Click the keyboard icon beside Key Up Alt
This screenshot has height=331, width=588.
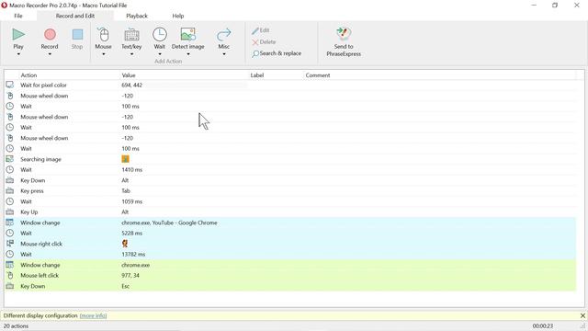coord(10,212)
